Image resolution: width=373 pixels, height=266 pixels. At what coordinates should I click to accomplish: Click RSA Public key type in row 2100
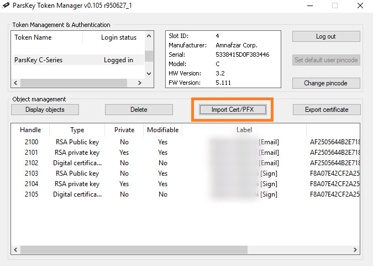point(77,142)
